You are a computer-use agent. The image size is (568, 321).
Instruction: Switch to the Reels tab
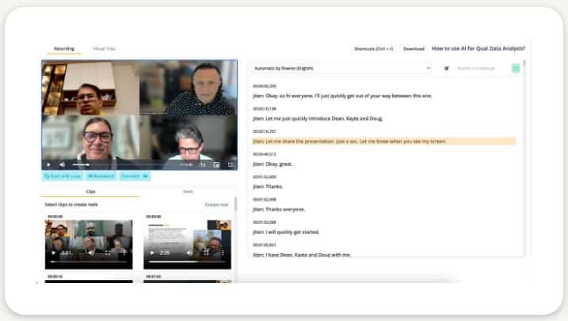[x=188, y=192]
